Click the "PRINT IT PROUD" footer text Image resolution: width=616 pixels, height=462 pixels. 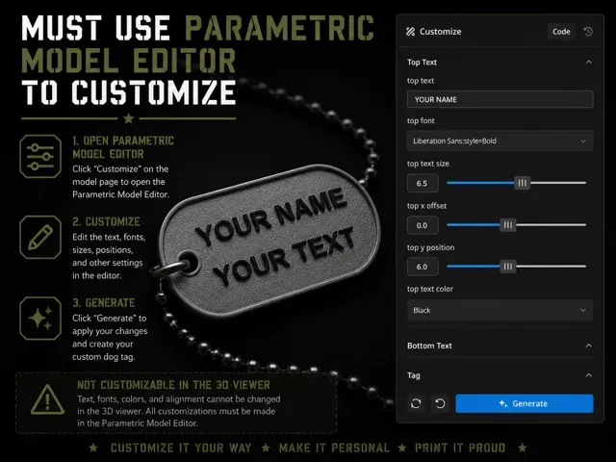[x=460, y=448]
